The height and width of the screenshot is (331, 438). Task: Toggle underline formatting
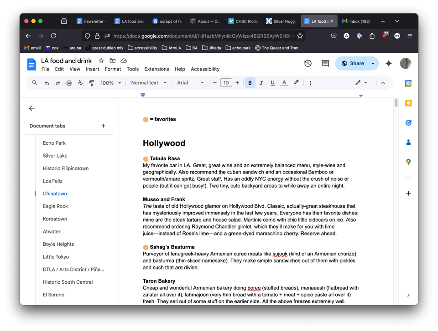pyautogui.click(x=272, y=83)
